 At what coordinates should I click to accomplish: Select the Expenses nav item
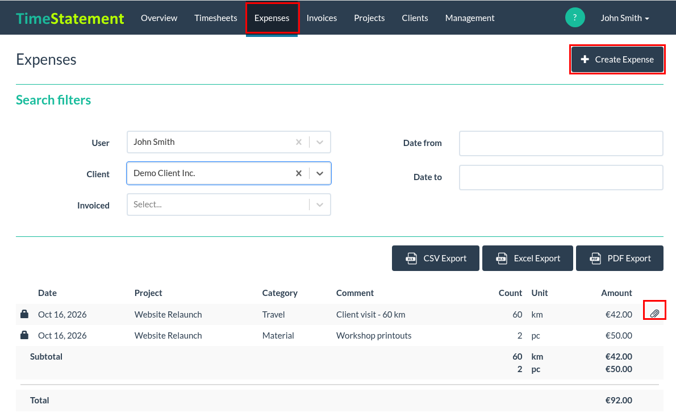point(272,18)
